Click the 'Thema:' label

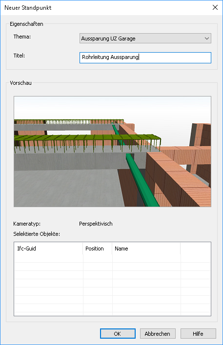22,37
